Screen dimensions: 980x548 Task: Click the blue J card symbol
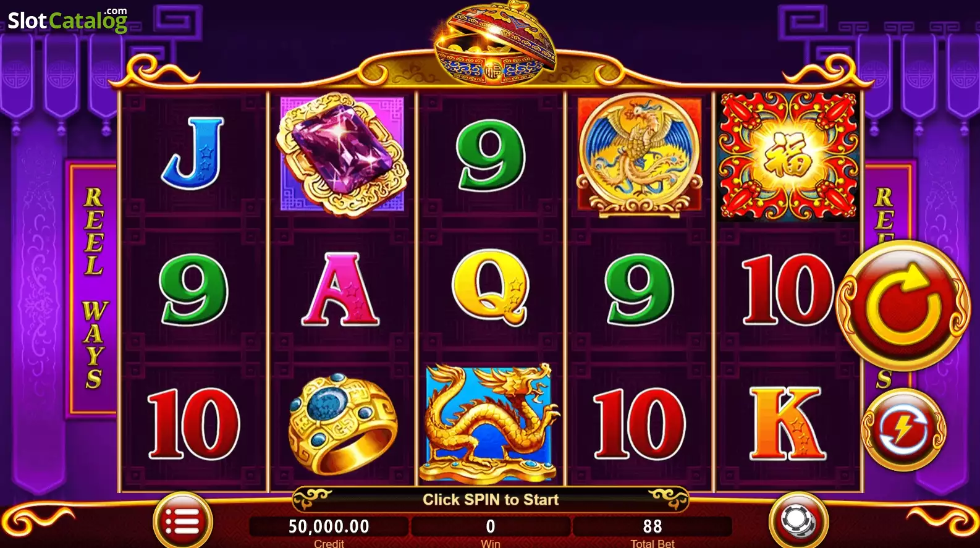click(x=193, y=153)
